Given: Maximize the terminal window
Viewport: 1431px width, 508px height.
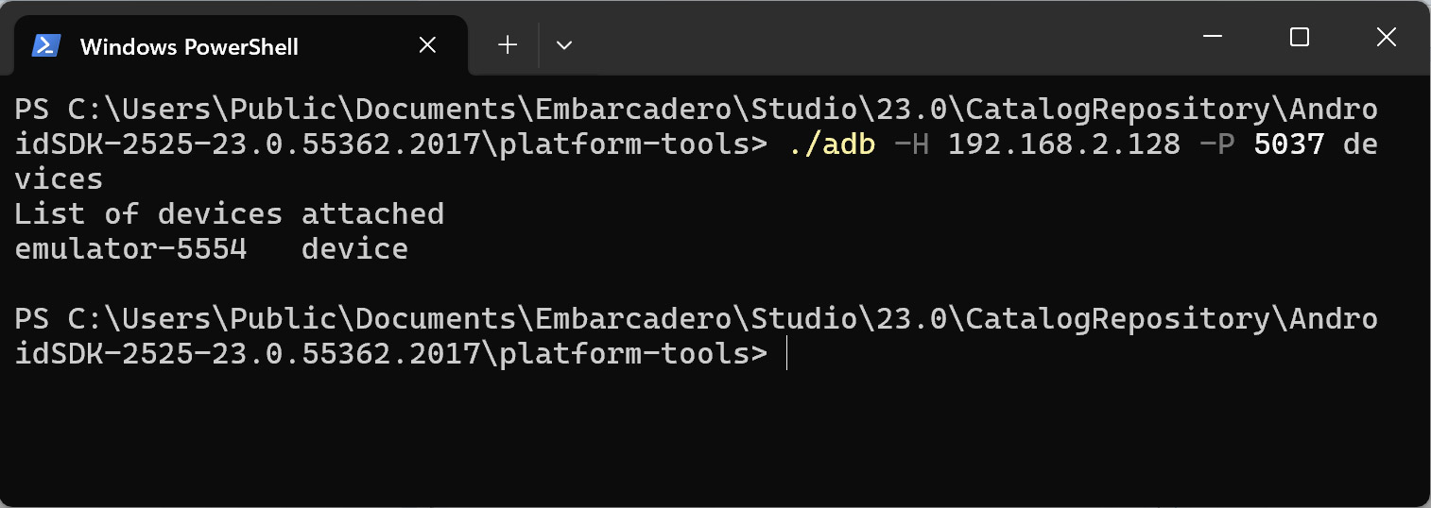Looking at the screenshot, I should pos(1300,38).
